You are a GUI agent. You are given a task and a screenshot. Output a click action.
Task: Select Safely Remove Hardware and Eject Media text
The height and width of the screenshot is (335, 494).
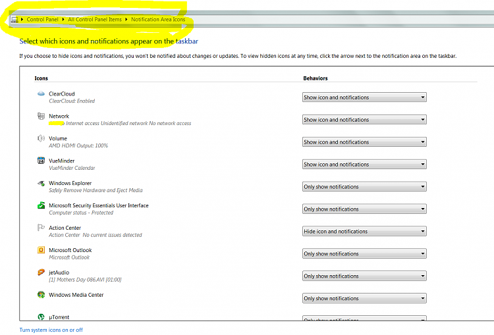click(x=96, y=190)
